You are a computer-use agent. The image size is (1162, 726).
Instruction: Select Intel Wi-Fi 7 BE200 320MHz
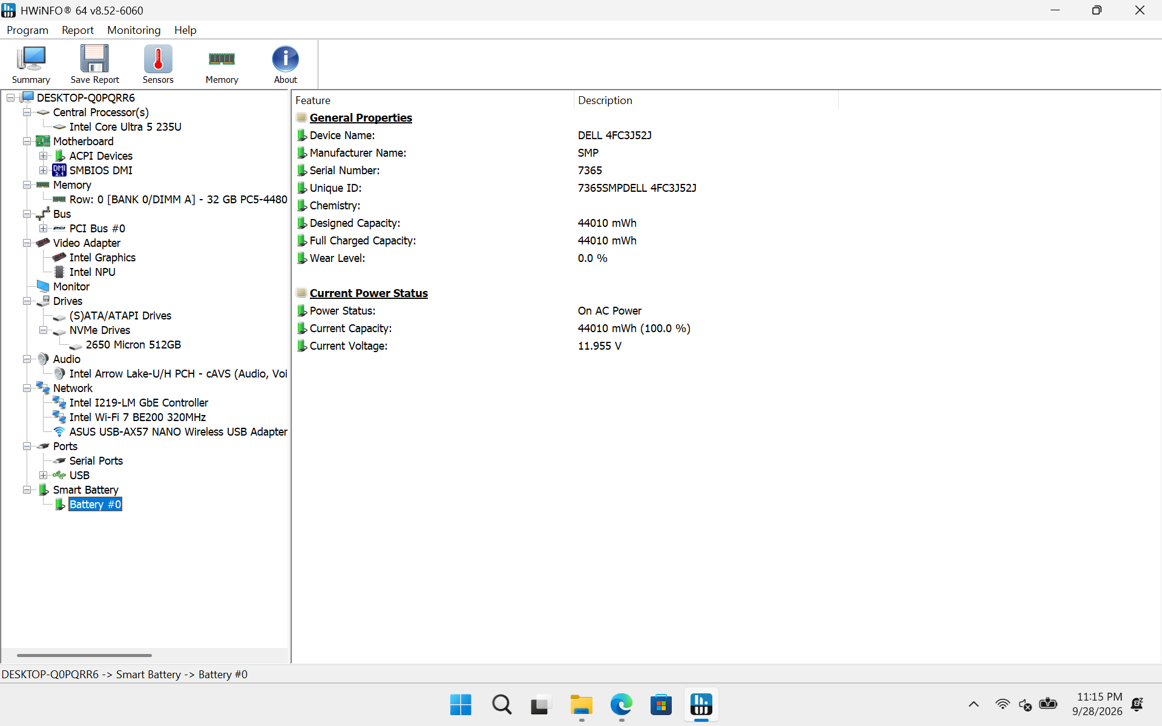[x=137, y=417]
